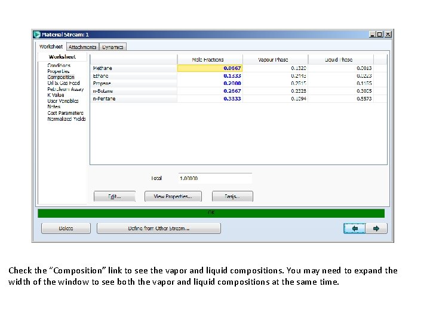Click n-Butane vapour phase value 0.2325
Screen dimensions: 430x323
[x=275, y=91]
